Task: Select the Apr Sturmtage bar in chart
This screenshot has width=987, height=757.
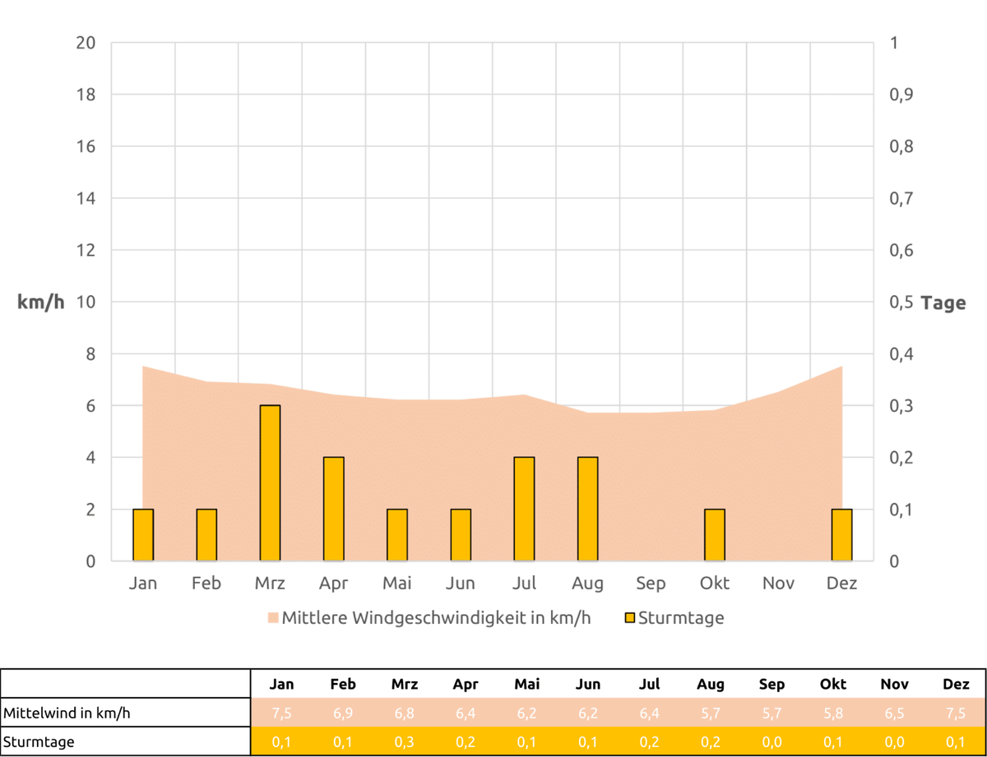Action: pyautogui.click(x=333, y=509)
